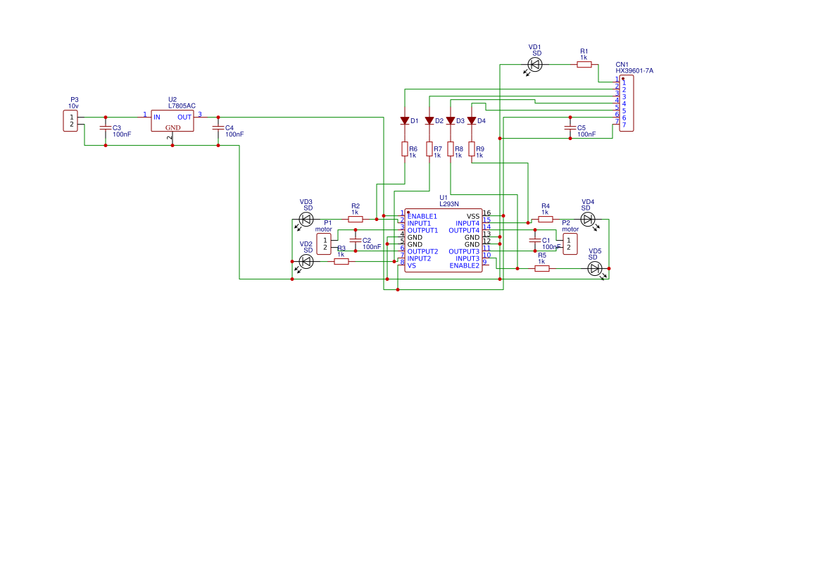Select capacitor C5 symbol
Viewport: 823px width, 582px height.
pyautogui.click(x=569, y=128)
